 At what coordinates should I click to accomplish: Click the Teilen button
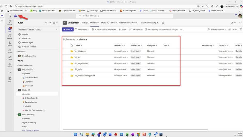pyautogui.click(x=123, y=29)
